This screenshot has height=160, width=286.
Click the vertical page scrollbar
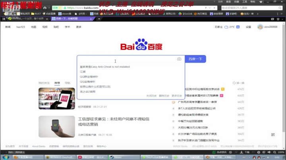tap(284, 78)
